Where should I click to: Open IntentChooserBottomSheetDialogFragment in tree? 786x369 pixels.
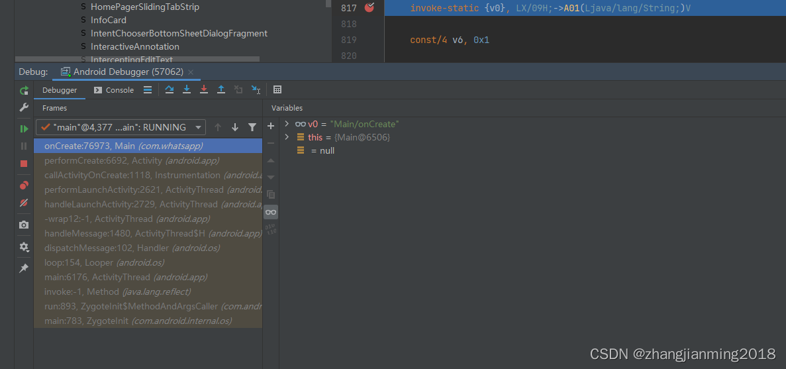tap(179, 33)
